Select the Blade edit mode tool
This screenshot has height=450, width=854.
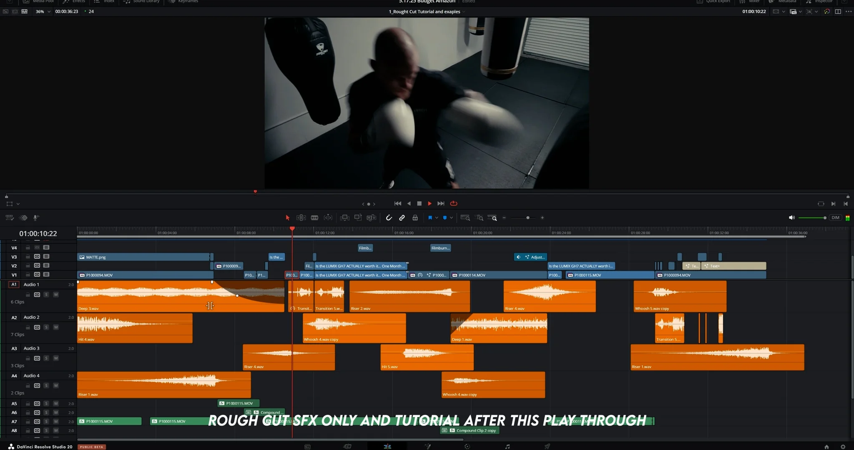point(315,217)
